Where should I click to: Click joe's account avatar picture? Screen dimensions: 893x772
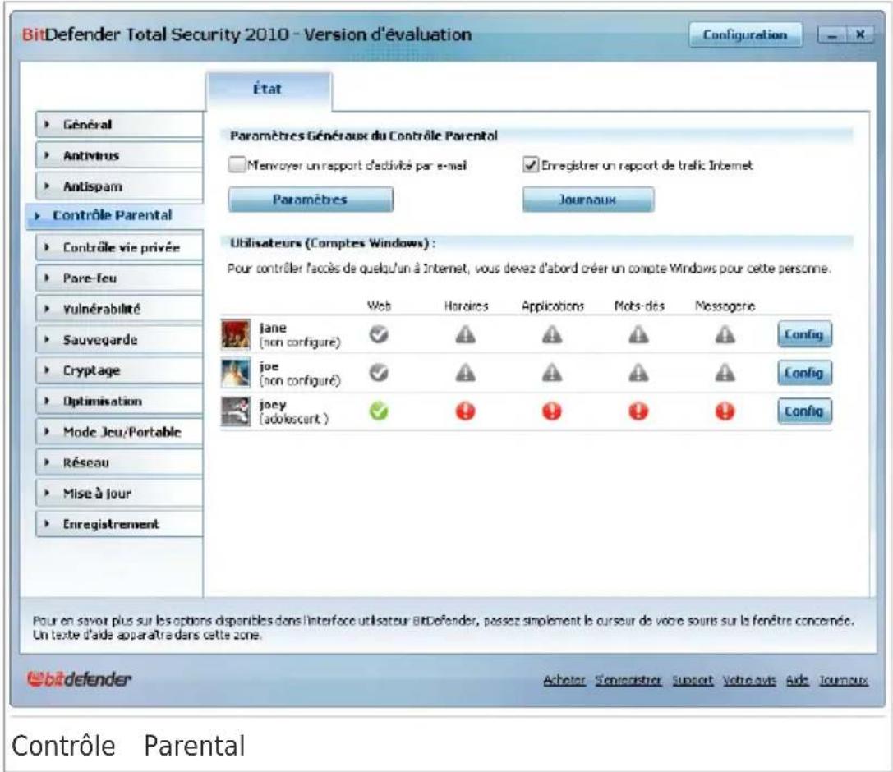coord(236,373)
